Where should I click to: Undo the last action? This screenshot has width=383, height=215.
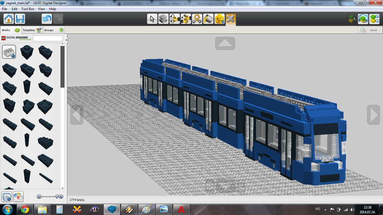(x=47, y=19)
